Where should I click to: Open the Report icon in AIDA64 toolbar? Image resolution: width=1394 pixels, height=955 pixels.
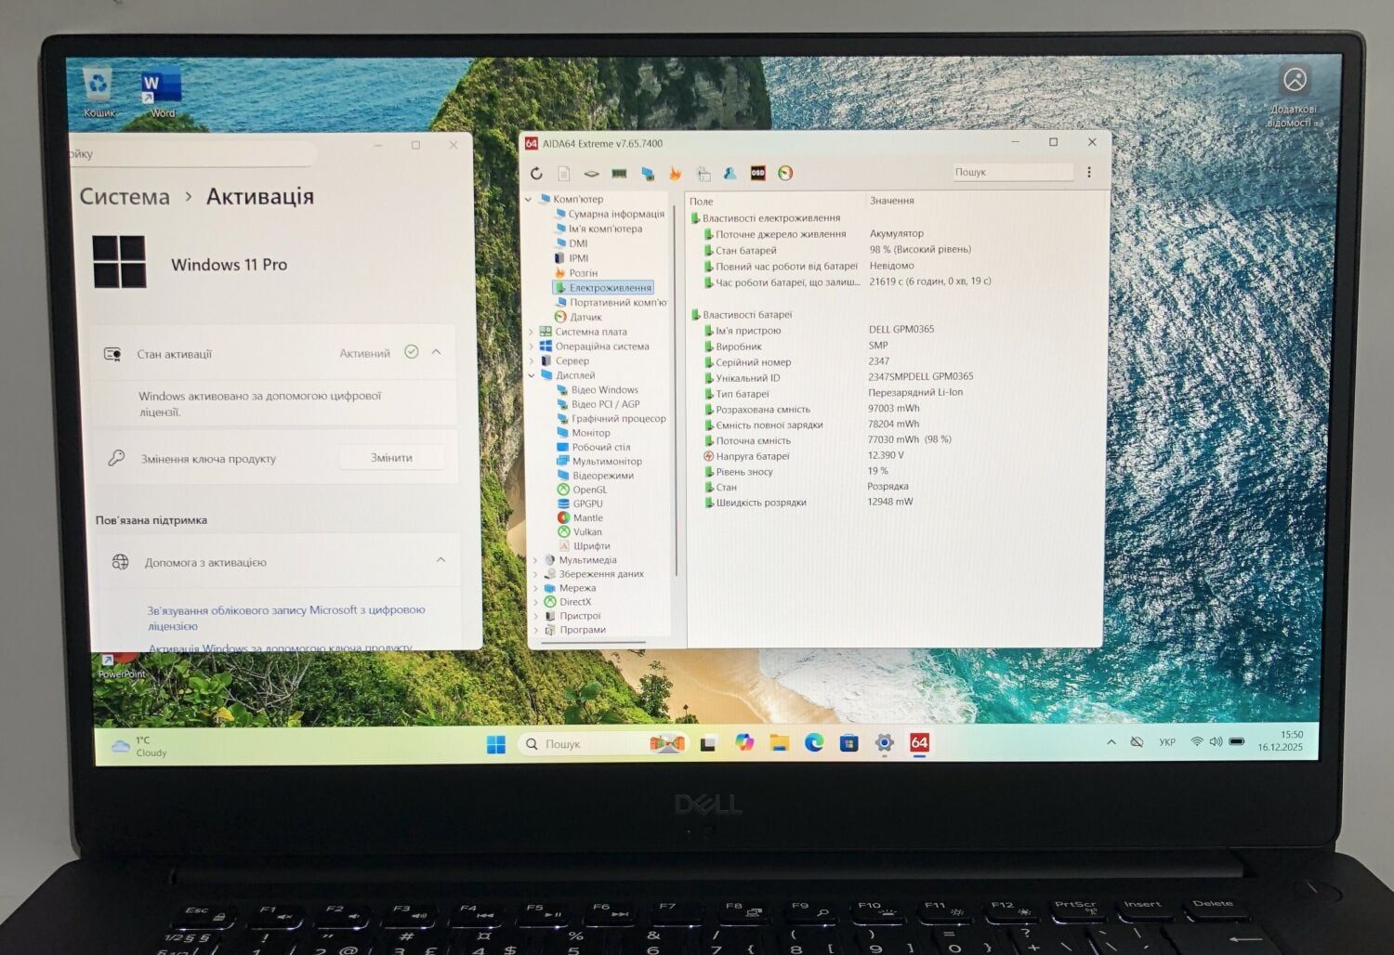pos(564,174)
